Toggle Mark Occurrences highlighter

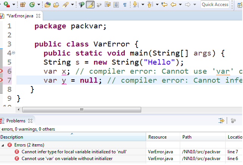click(90, 5)
